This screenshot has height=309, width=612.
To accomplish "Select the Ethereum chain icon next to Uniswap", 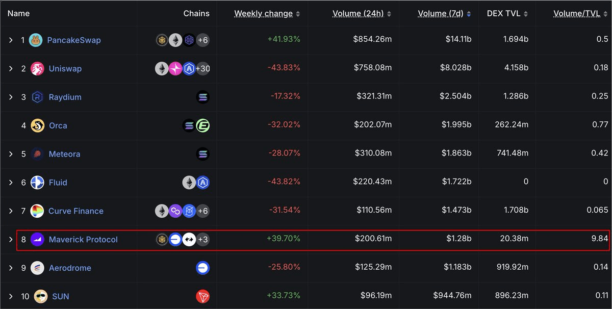I will coord(162,68).
